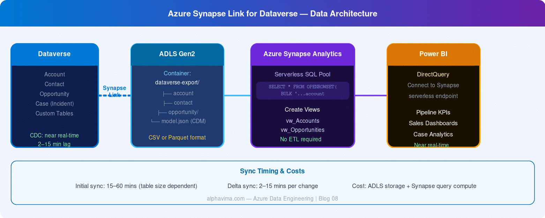Click the account folder tree row

178,93
